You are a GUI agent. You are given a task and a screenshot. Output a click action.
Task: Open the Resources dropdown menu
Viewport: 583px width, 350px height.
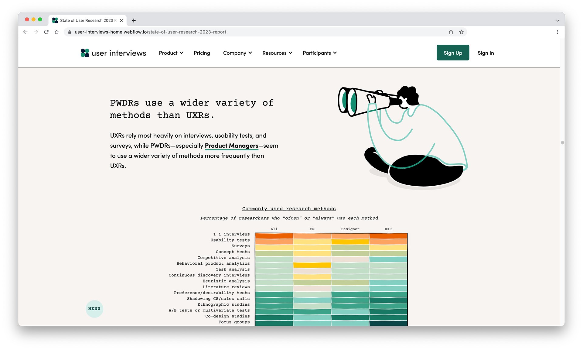tap(277, 53)
